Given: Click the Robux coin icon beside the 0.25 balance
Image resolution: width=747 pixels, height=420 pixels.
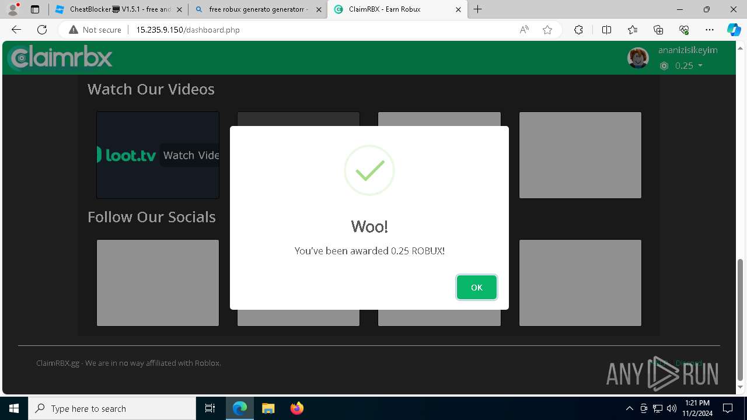Looking at the screenshot, I should pos(664,66).
